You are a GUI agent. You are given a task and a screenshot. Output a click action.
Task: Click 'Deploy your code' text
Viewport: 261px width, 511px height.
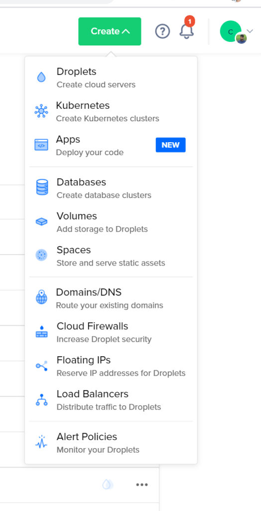[90, 153]
